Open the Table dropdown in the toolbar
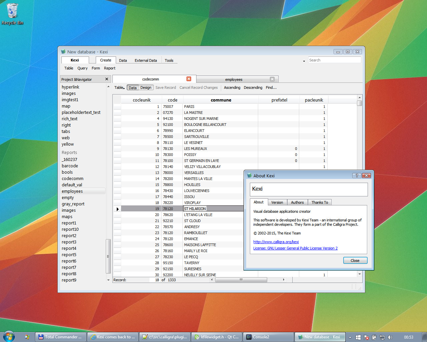The width and height of the screenshot is (427, 342). [119, 88]
